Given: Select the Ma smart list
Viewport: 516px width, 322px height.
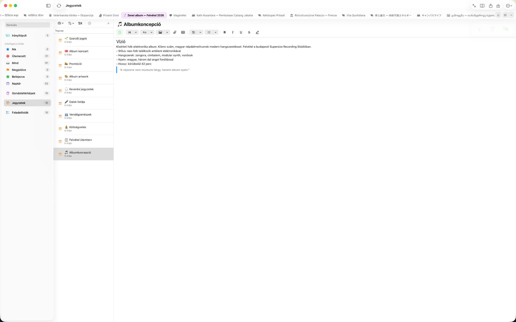Looking at the screenshot, I should [x=27, y=49].
